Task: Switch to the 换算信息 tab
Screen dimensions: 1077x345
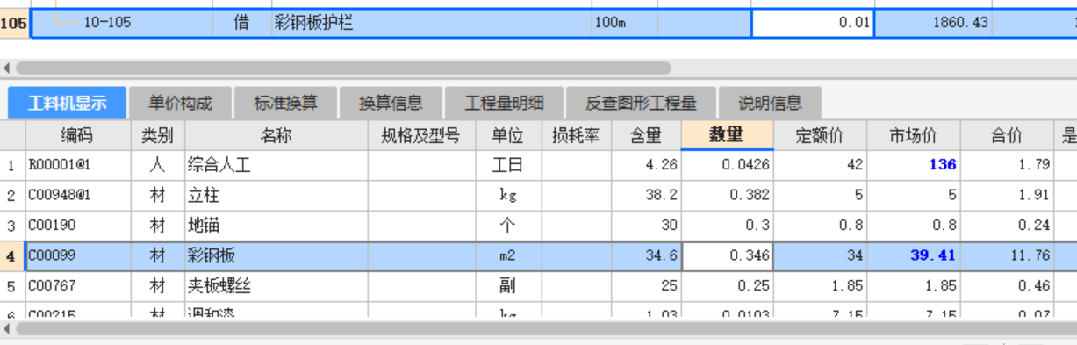Action: tap(391, 103)
